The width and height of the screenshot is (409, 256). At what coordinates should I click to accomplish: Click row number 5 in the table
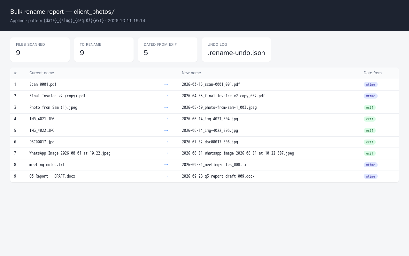[x=15, y=131]
